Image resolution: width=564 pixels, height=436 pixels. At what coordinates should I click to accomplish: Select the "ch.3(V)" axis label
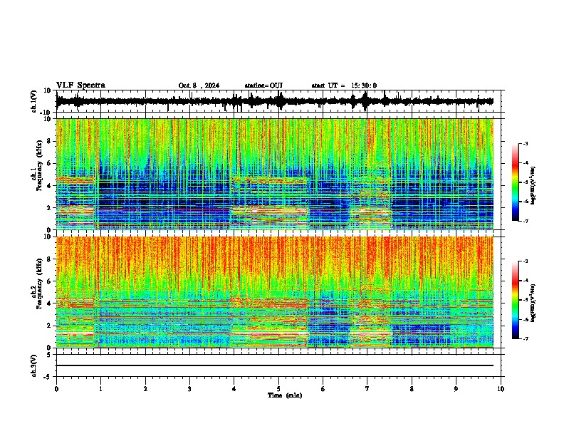coord(33,365)
